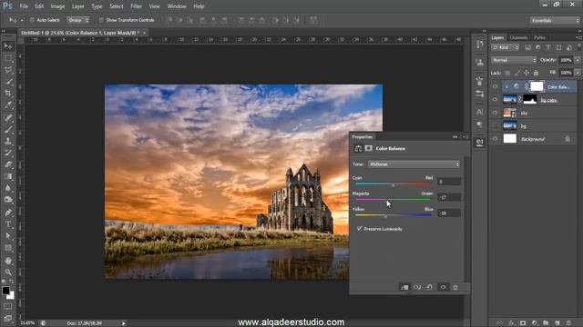Open the Fill slider arrow
This screenshot has width=583, height=327.
(x=578, y=73)
